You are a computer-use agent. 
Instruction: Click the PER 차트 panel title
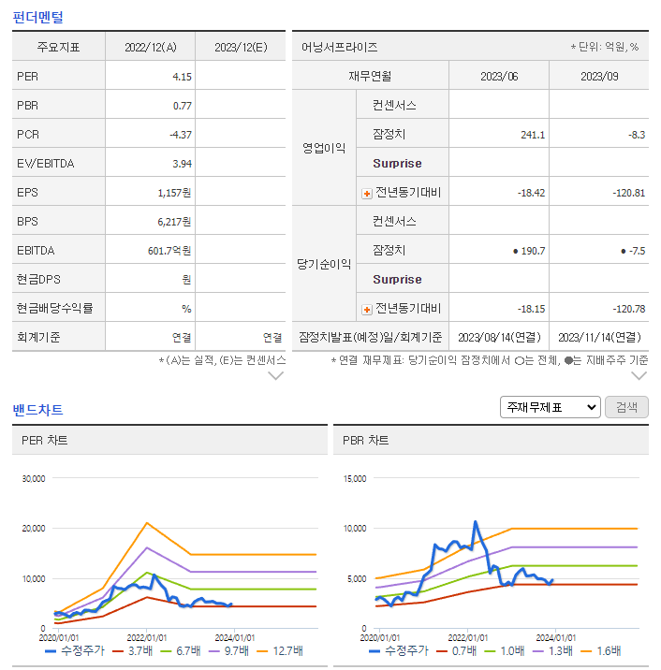click(x=44, y=441)
